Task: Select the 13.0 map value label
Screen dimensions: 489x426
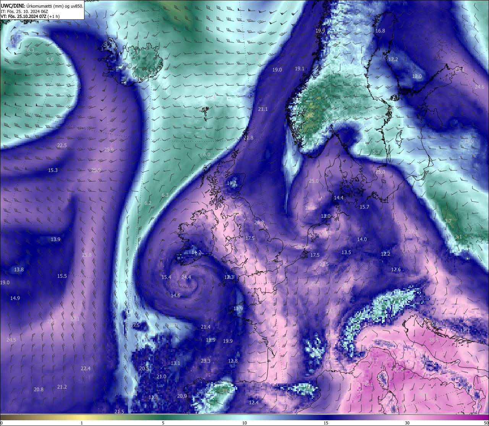Action: [x=325, y=216]
